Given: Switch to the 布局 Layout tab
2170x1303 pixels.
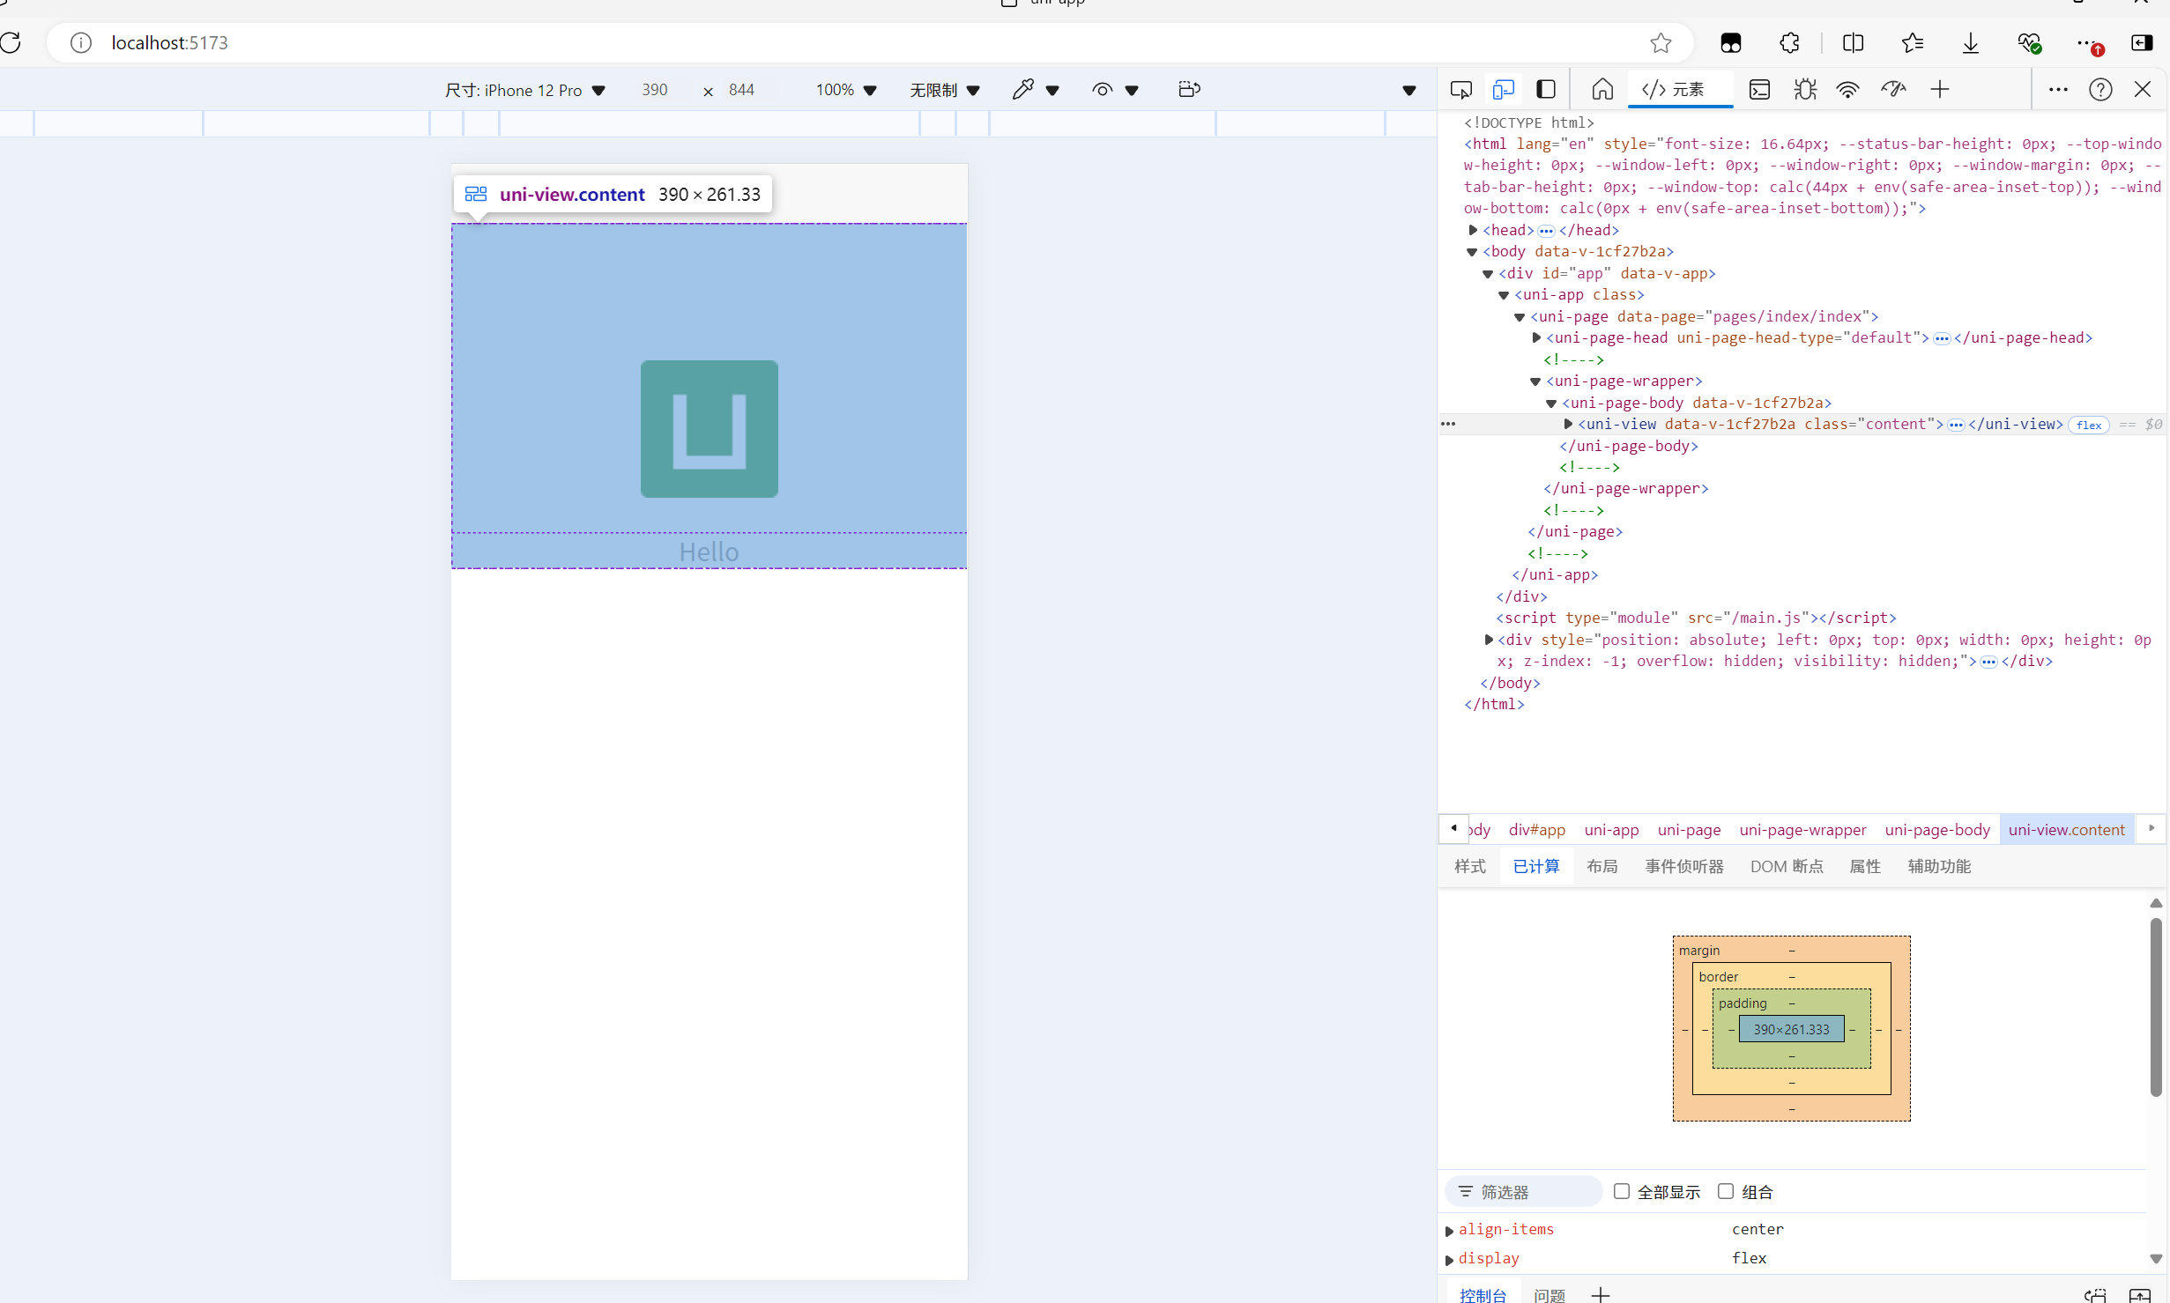Looking at the screenshot, I should [1602, 867].
